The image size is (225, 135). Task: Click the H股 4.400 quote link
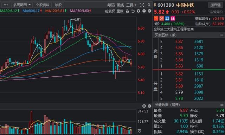[169, 24]
